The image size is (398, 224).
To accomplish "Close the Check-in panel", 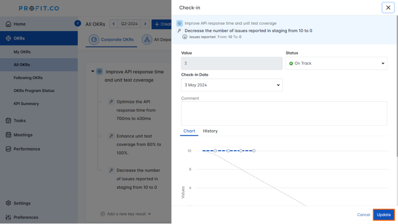I will click(388, 7).
